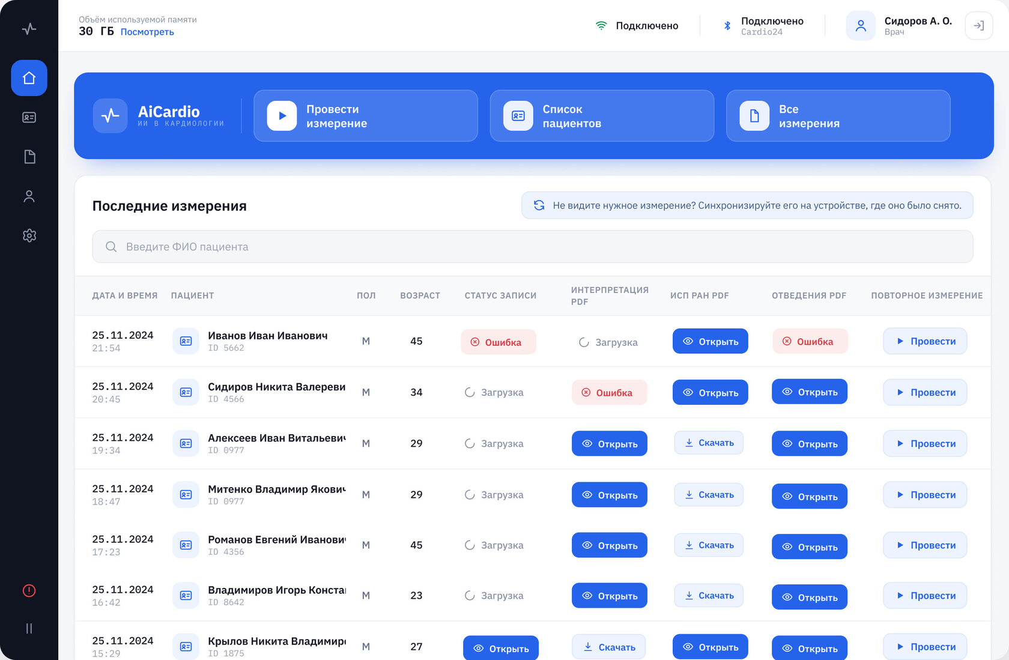Click the logout arrow icon
The width and height of the screenshot is (1009, 660).
pyautogui.click(x=978, y=26)
